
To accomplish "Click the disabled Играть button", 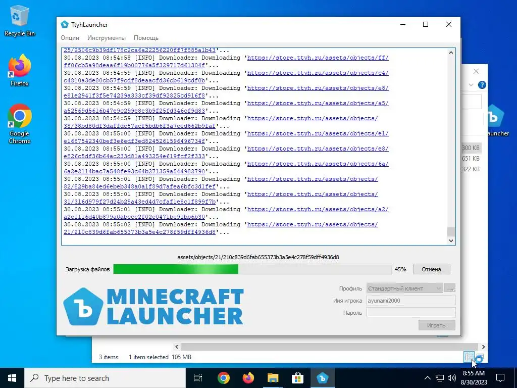I will tap(437, 325).
